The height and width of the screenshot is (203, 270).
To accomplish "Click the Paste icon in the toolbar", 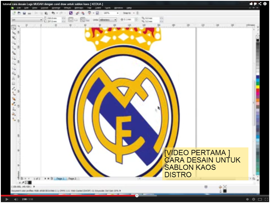I will pos(46,13).
